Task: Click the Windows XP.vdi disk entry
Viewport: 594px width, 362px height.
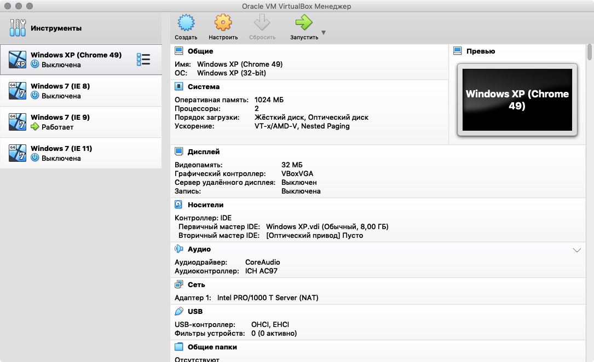Action: (327, 226)
